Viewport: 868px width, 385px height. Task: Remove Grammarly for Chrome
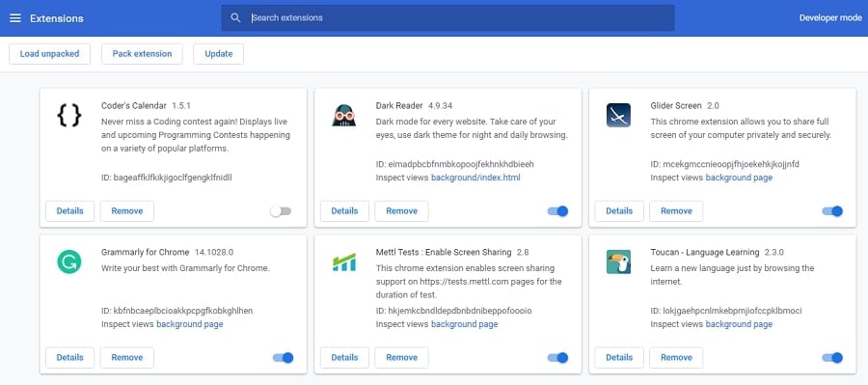click(x=126, y=358)
